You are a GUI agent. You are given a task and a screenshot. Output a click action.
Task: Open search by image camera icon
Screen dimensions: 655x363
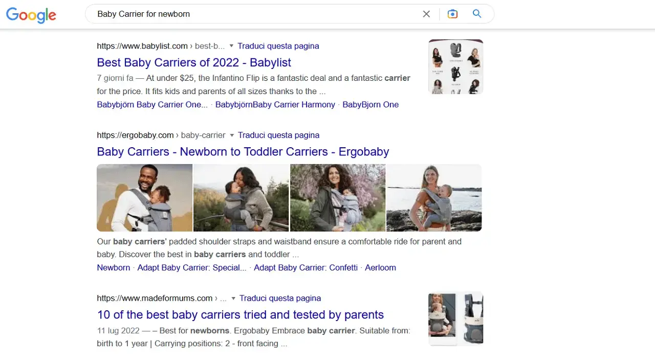[452, 14]
